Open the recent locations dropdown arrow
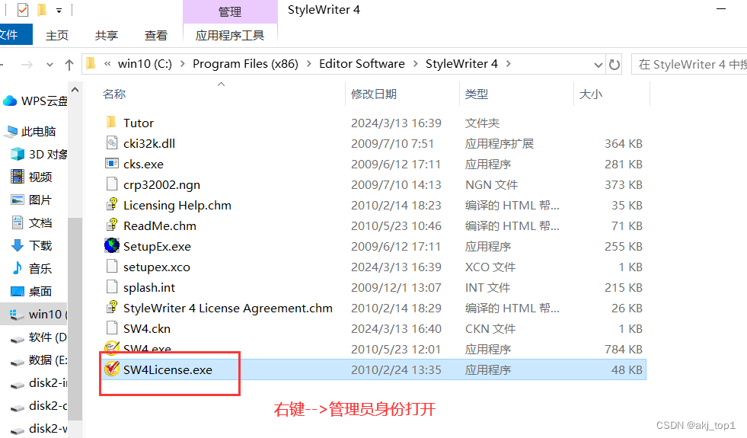Screen dimensions: 747x438 (49, 64)
